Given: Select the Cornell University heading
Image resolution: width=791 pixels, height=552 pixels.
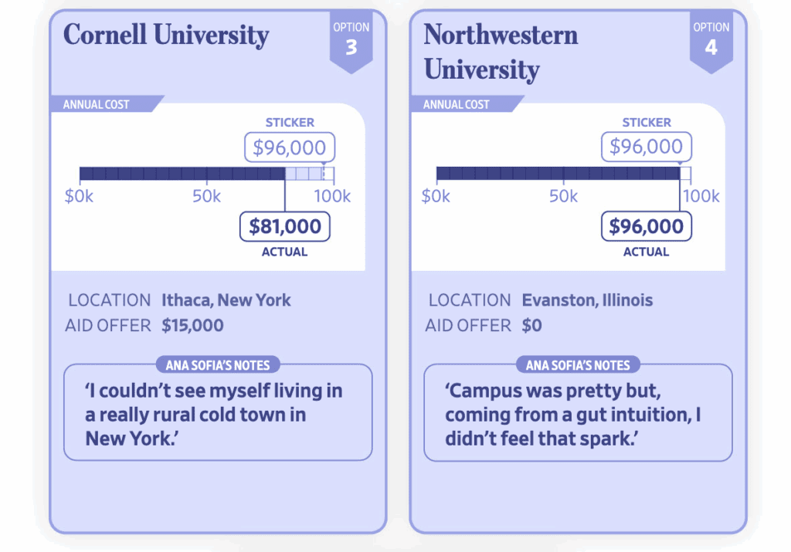Looking at the screenshot, I should point(166,35).
